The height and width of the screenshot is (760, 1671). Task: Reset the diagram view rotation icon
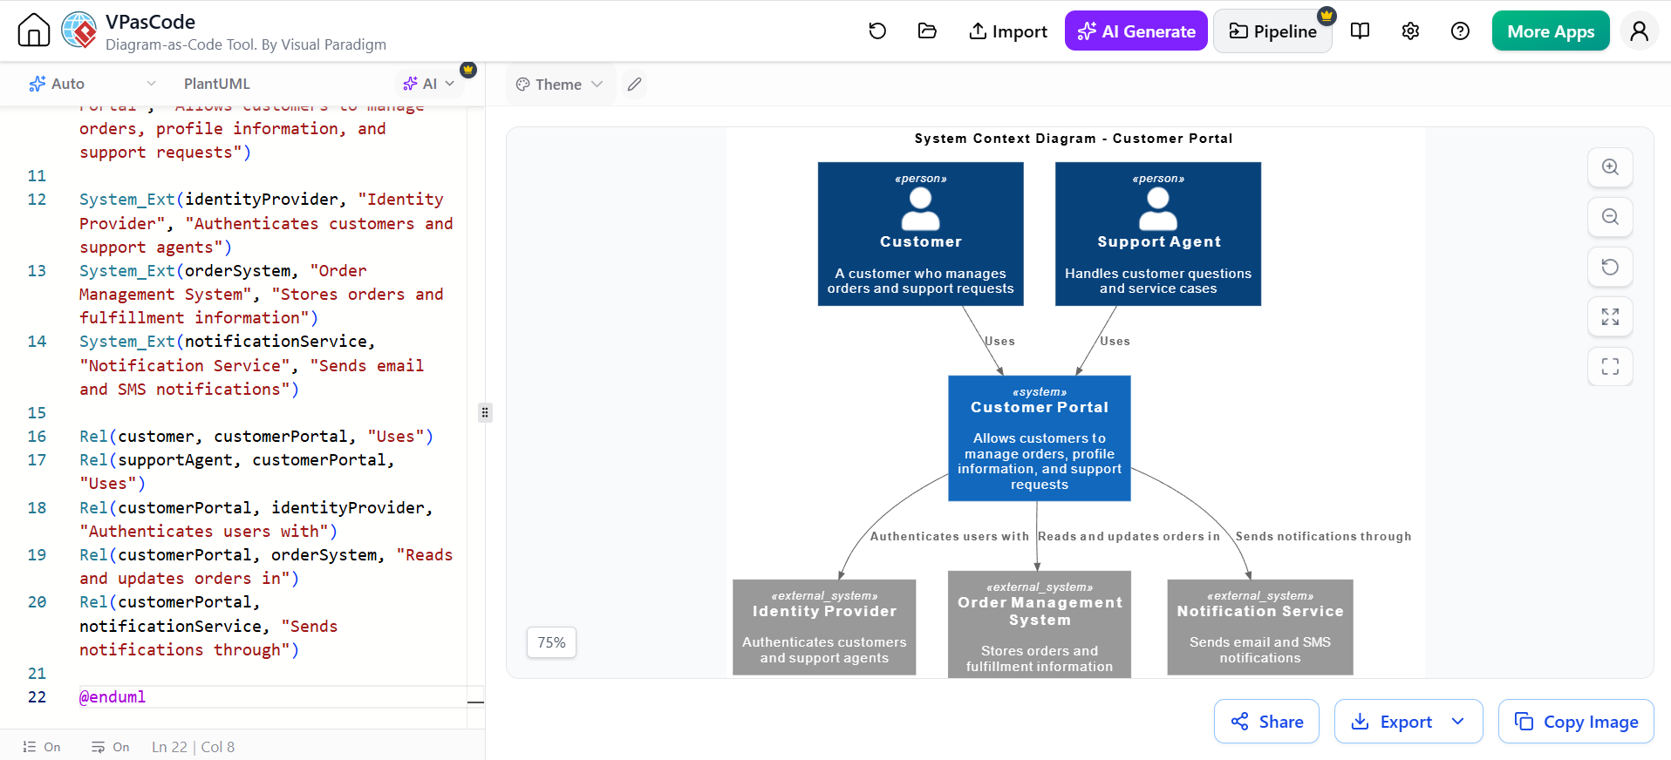[x=1610, y=267]
